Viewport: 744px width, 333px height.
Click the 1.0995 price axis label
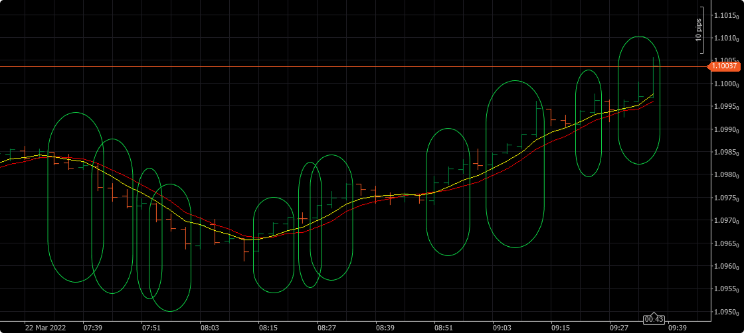pyautogui.click(x=727, y=107)
